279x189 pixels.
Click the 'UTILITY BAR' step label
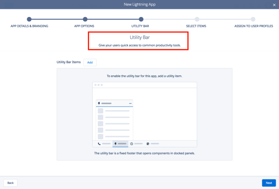[140, 26]
